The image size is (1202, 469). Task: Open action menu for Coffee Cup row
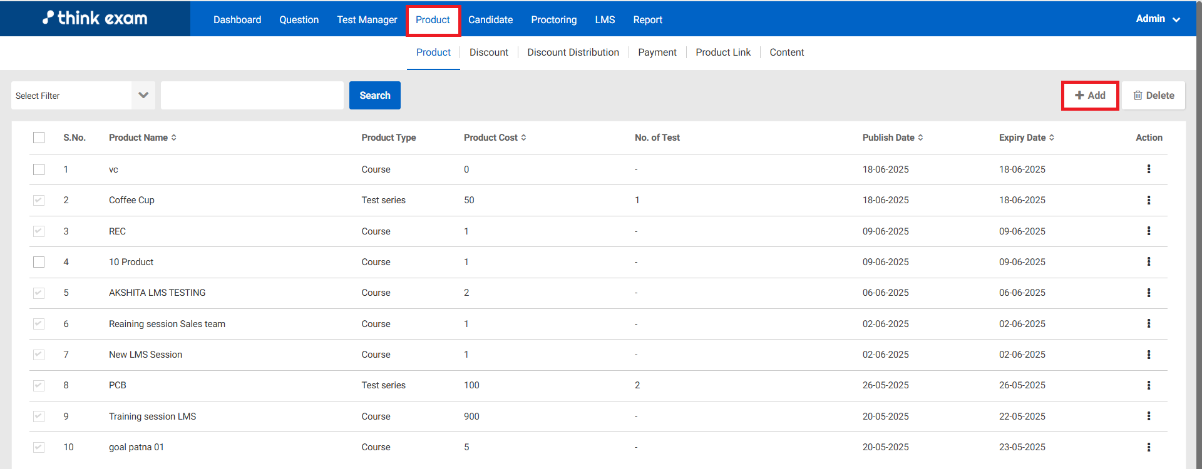[x=1148, y=200]
